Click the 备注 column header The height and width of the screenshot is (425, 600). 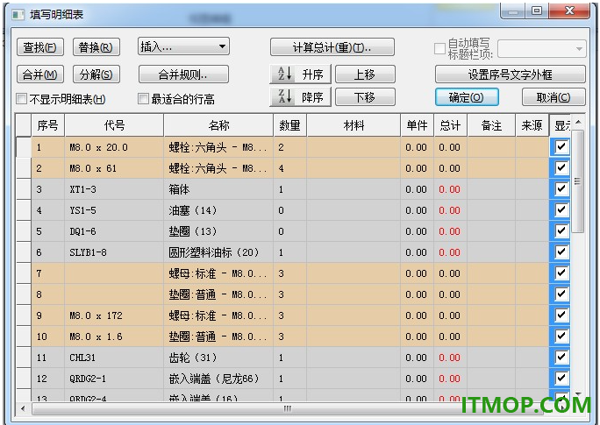[491, 125]
